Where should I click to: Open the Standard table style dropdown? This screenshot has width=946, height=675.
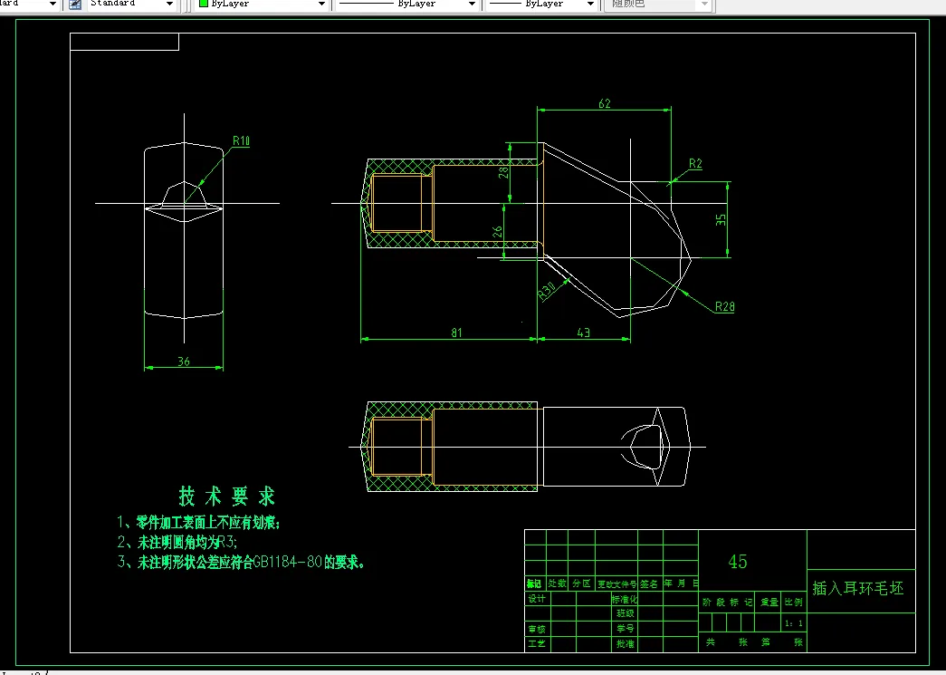click(x=169, y=5)
